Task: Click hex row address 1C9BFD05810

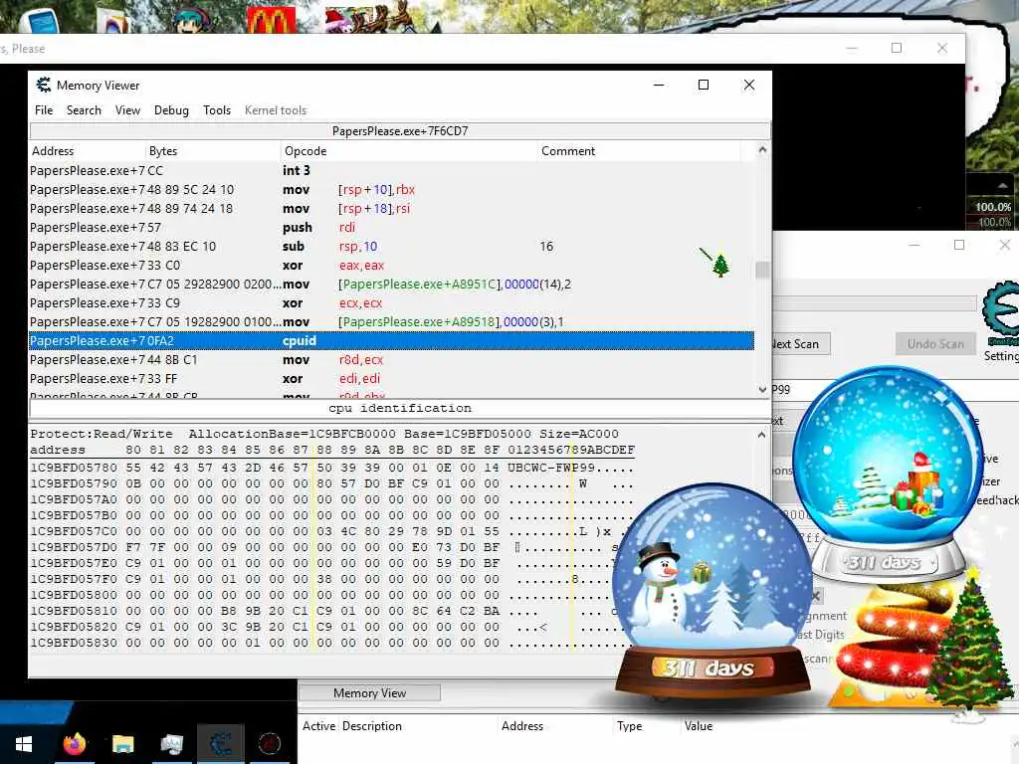Action: [74, 611]
